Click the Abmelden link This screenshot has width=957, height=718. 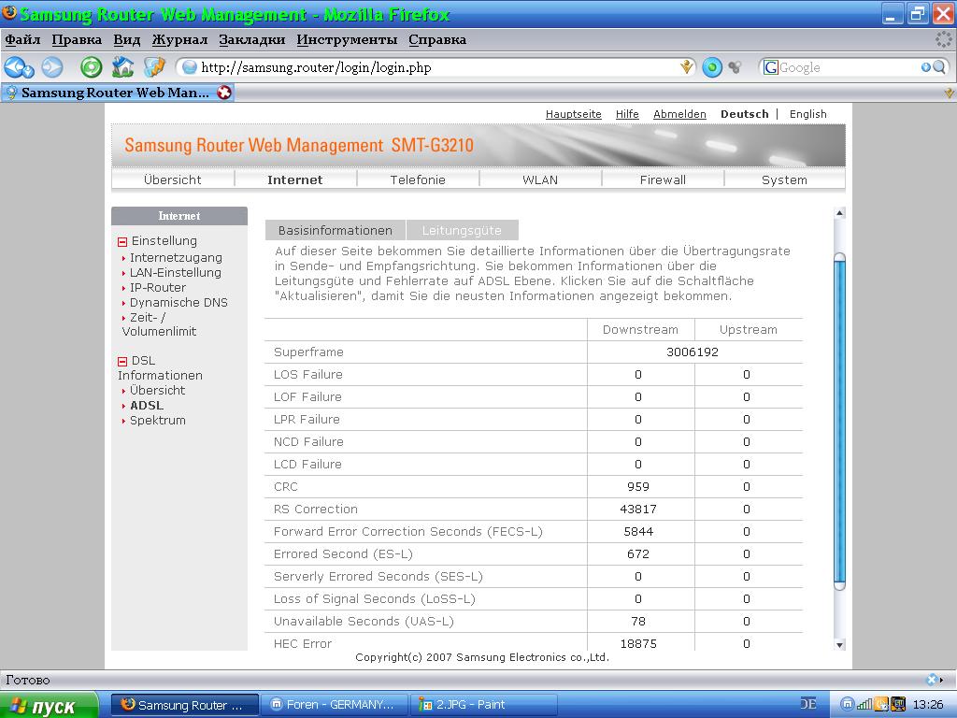[x=679, y=114]
